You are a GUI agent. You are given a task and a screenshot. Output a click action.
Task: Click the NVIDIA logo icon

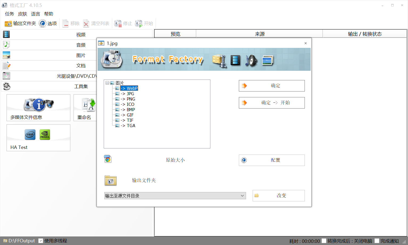[x=45, y=134]
